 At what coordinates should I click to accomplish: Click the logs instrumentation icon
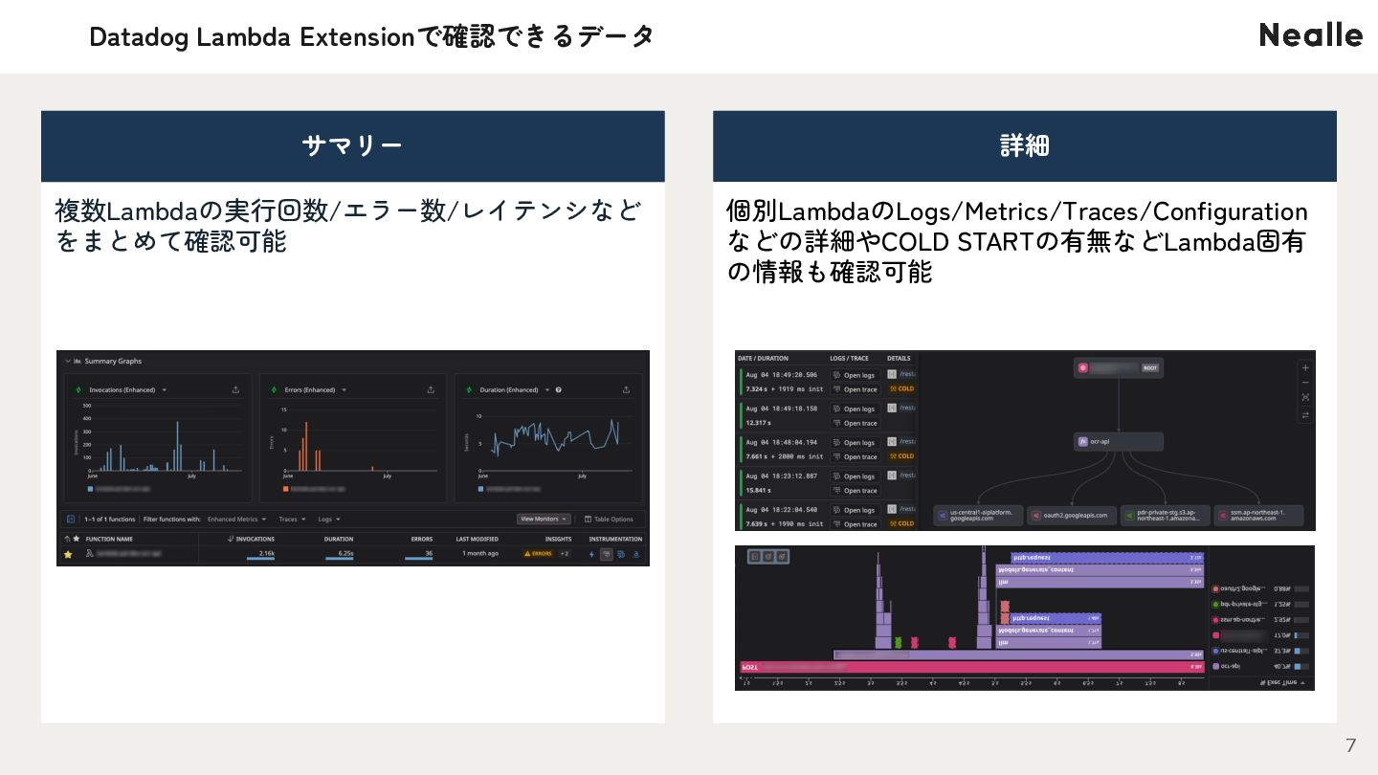pos(621,553)
